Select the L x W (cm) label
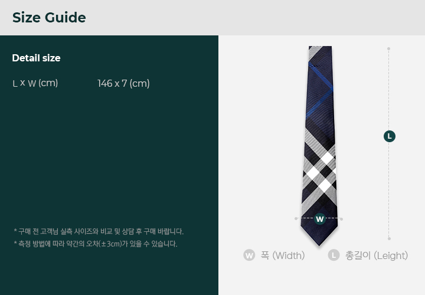The height and width of the screenshot is (295, 425). click(x=35, y=83)
